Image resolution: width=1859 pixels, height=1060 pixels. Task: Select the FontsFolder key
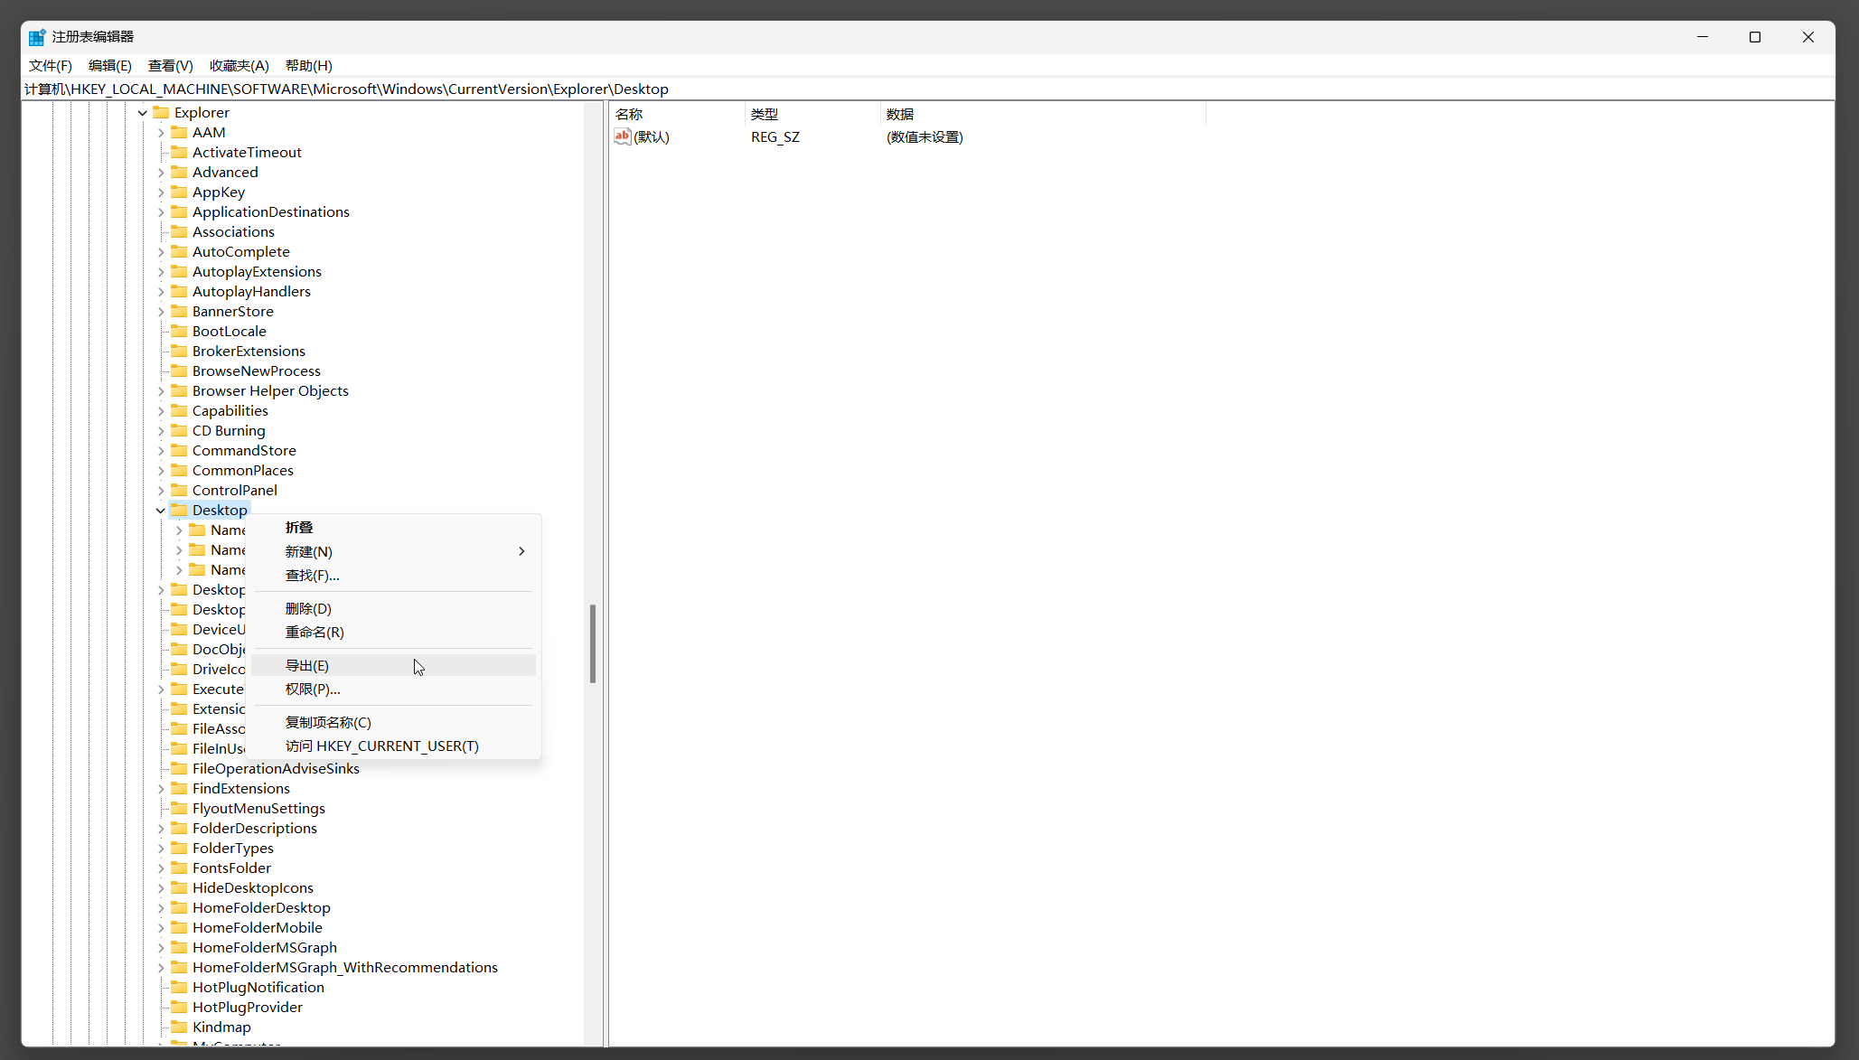[x=231, y=868]
